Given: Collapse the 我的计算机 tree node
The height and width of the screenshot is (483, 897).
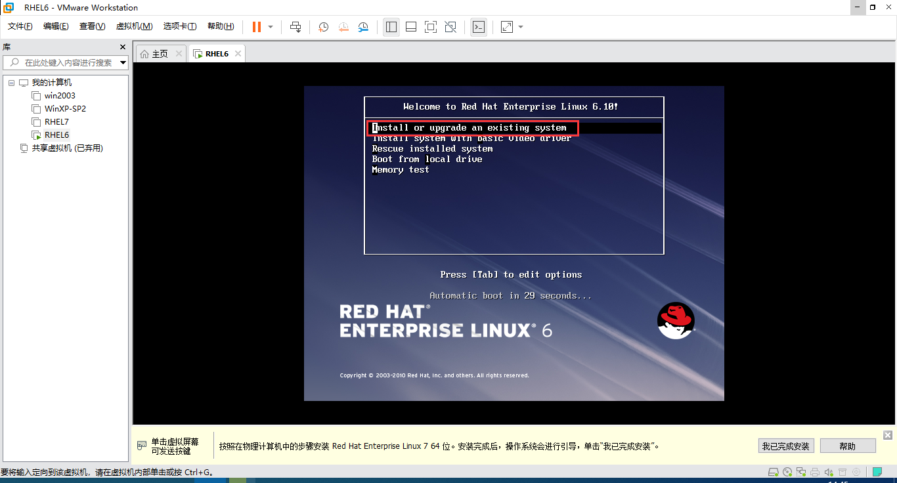Looking at the screenshot, I should 11,83.
